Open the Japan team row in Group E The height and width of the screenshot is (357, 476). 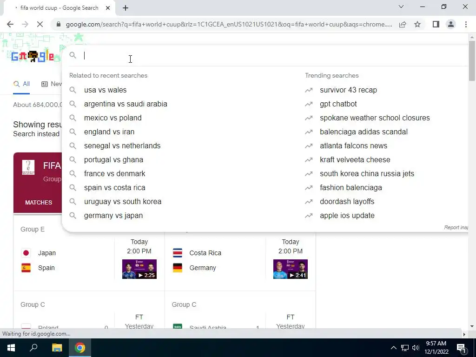[39, 253]
